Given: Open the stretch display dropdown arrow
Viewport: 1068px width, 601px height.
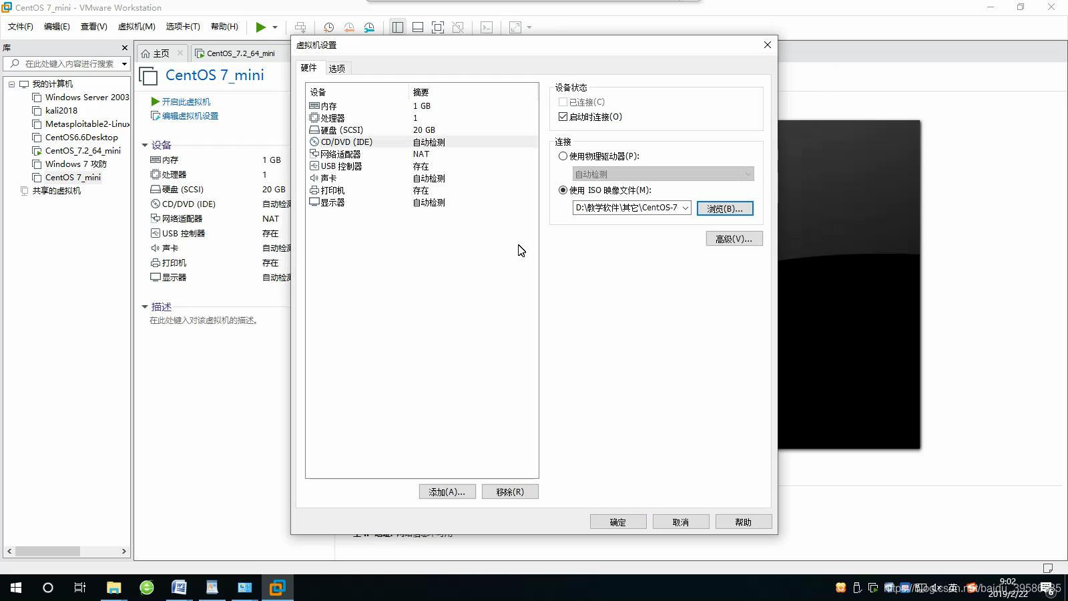Looking at the screenshot, I should 529,27.
